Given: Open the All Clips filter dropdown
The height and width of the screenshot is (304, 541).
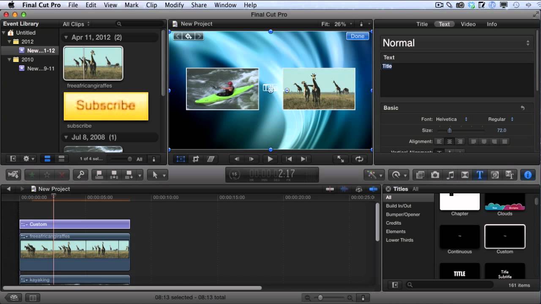Looking at the screenshot, I should pos(77,24).
